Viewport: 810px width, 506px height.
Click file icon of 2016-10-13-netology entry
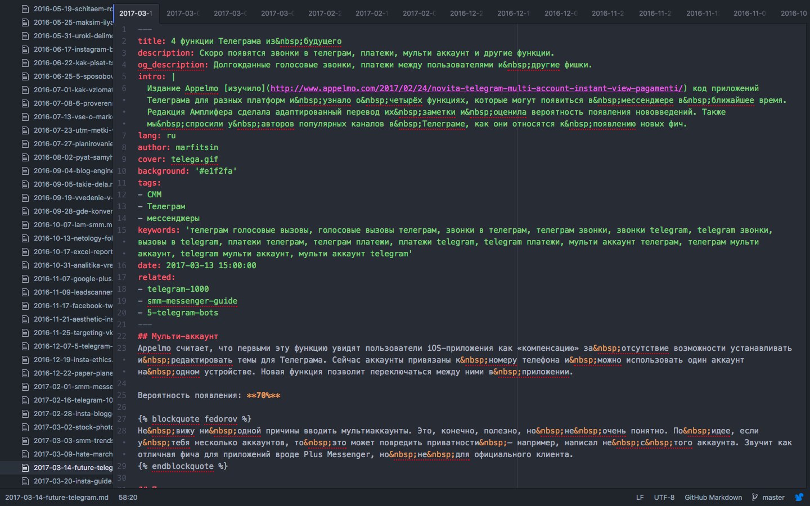coord(25,238)
